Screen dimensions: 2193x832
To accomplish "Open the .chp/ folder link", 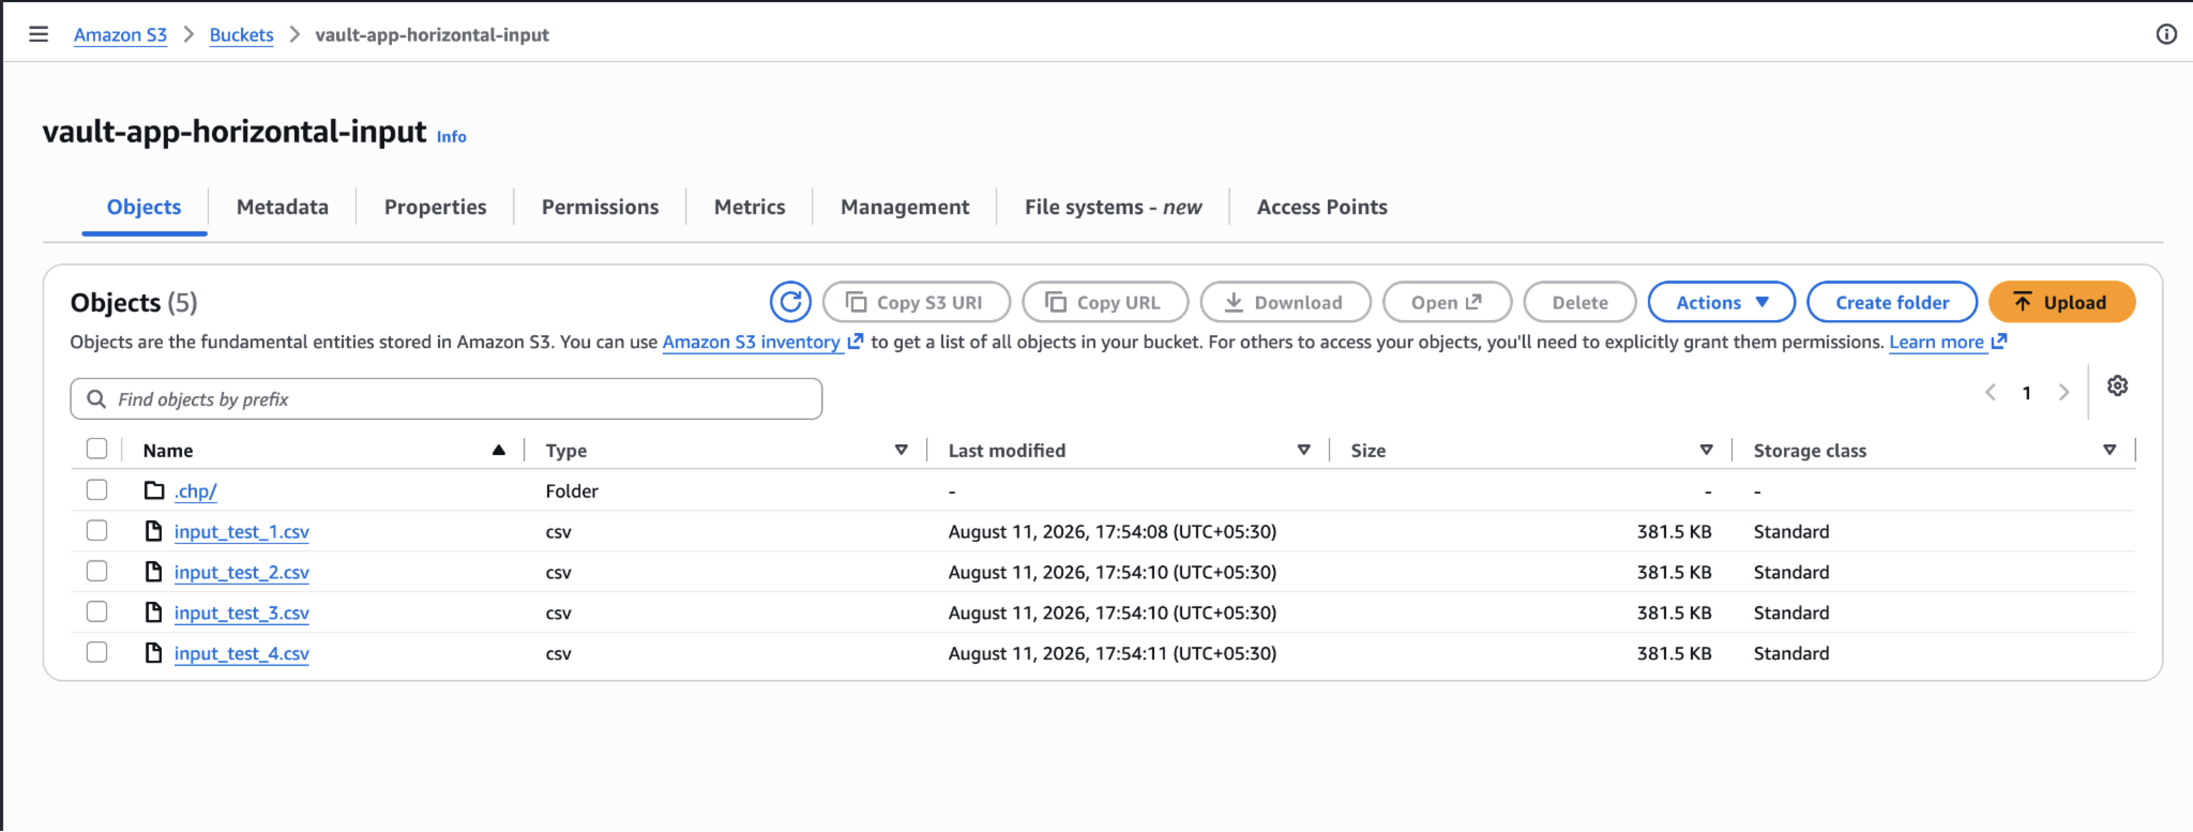I will (196, 491).
